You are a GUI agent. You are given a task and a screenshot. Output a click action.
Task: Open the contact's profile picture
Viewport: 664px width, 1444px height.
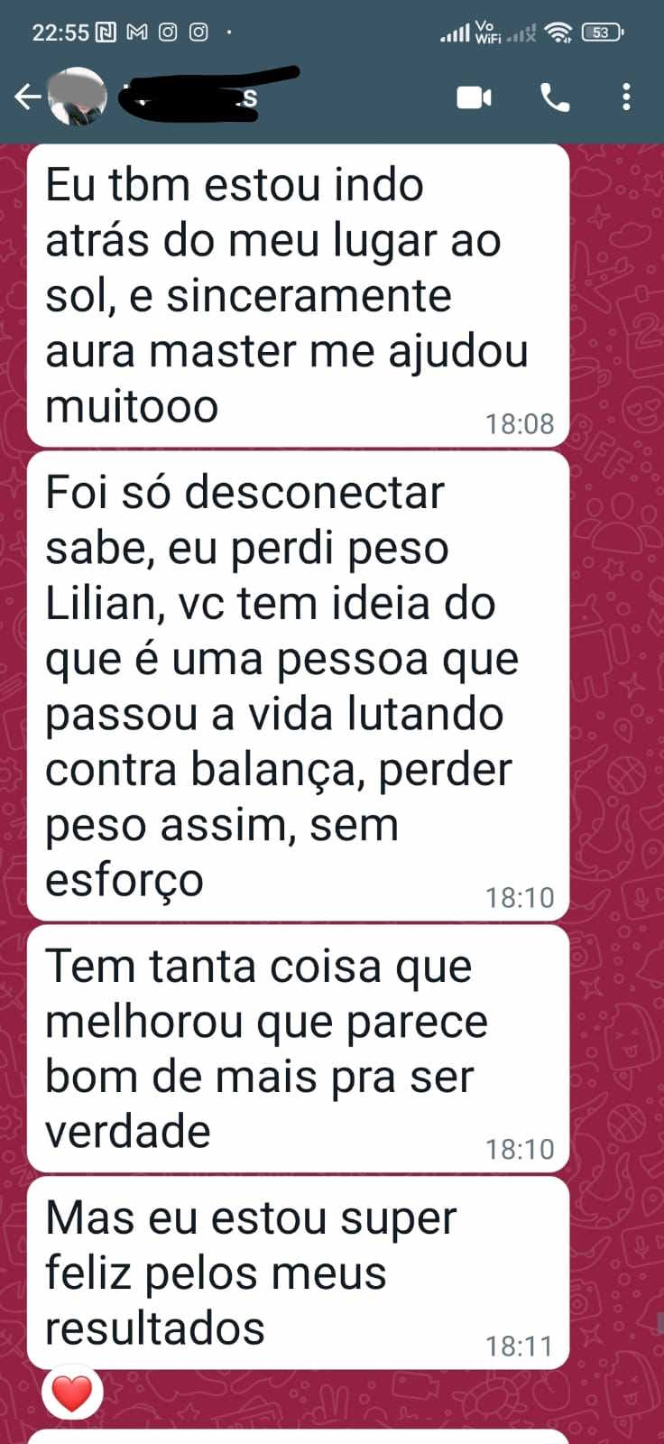[76, 96]
